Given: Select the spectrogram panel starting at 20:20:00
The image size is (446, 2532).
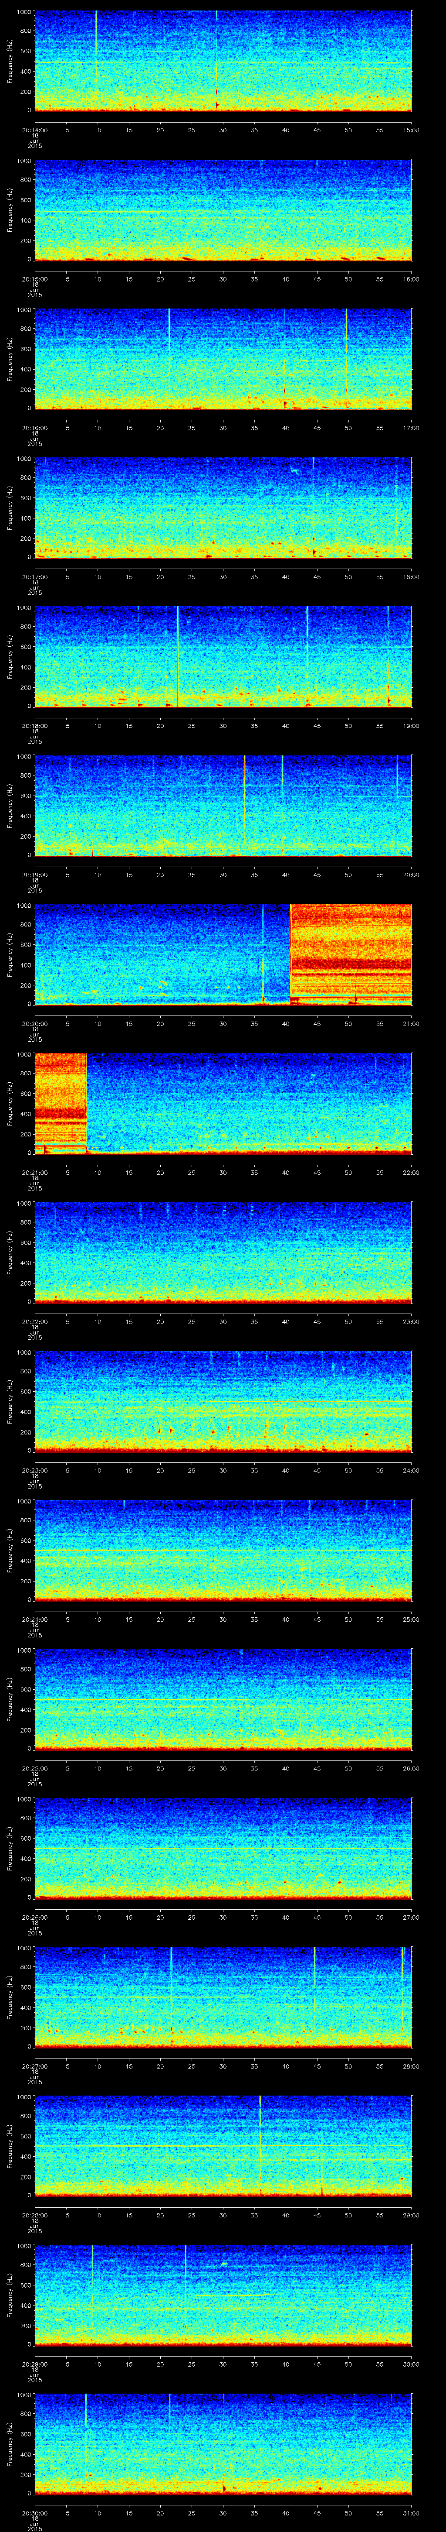Looking at the screenshot, I should coord(223,954).
